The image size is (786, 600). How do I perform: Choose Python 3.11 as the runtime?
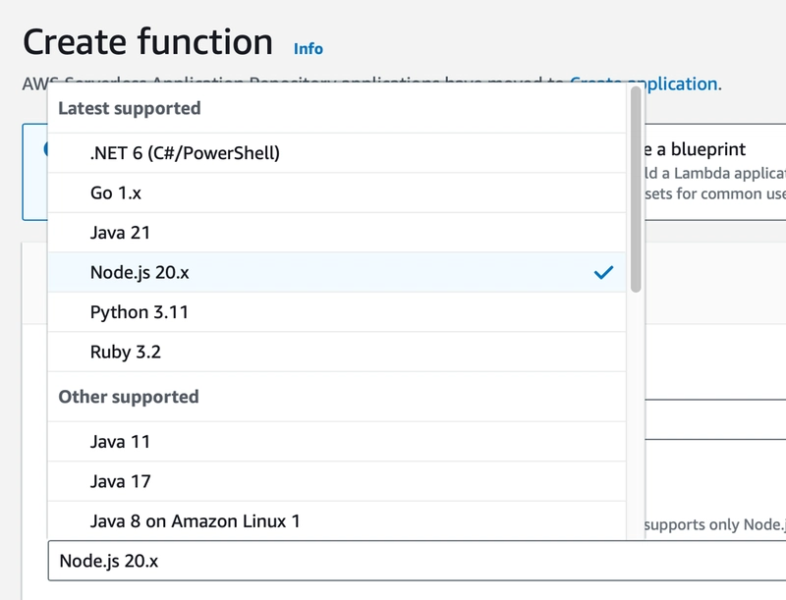pos(337,312)
